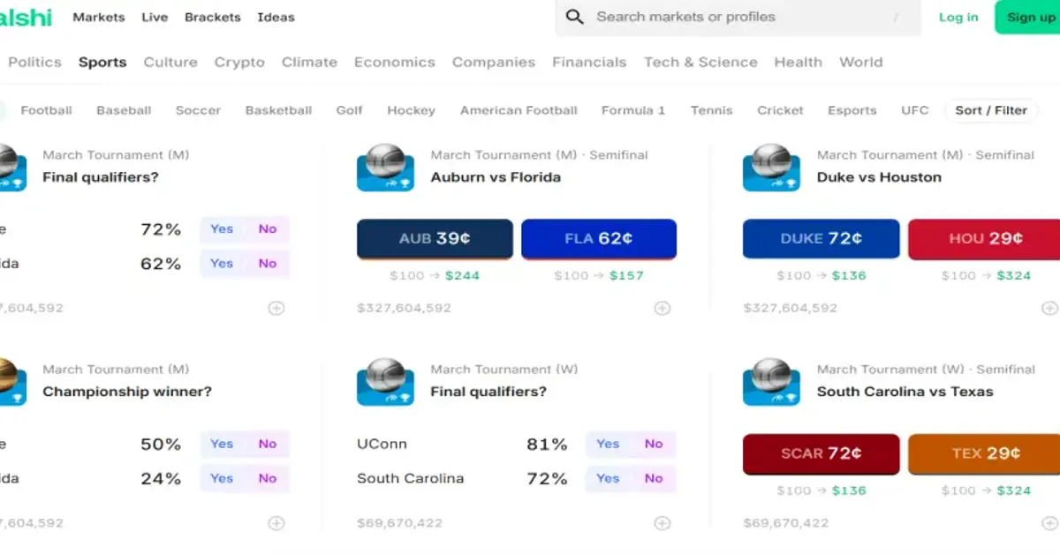
Task: Click the Log in link
Action: pos(958,17)
